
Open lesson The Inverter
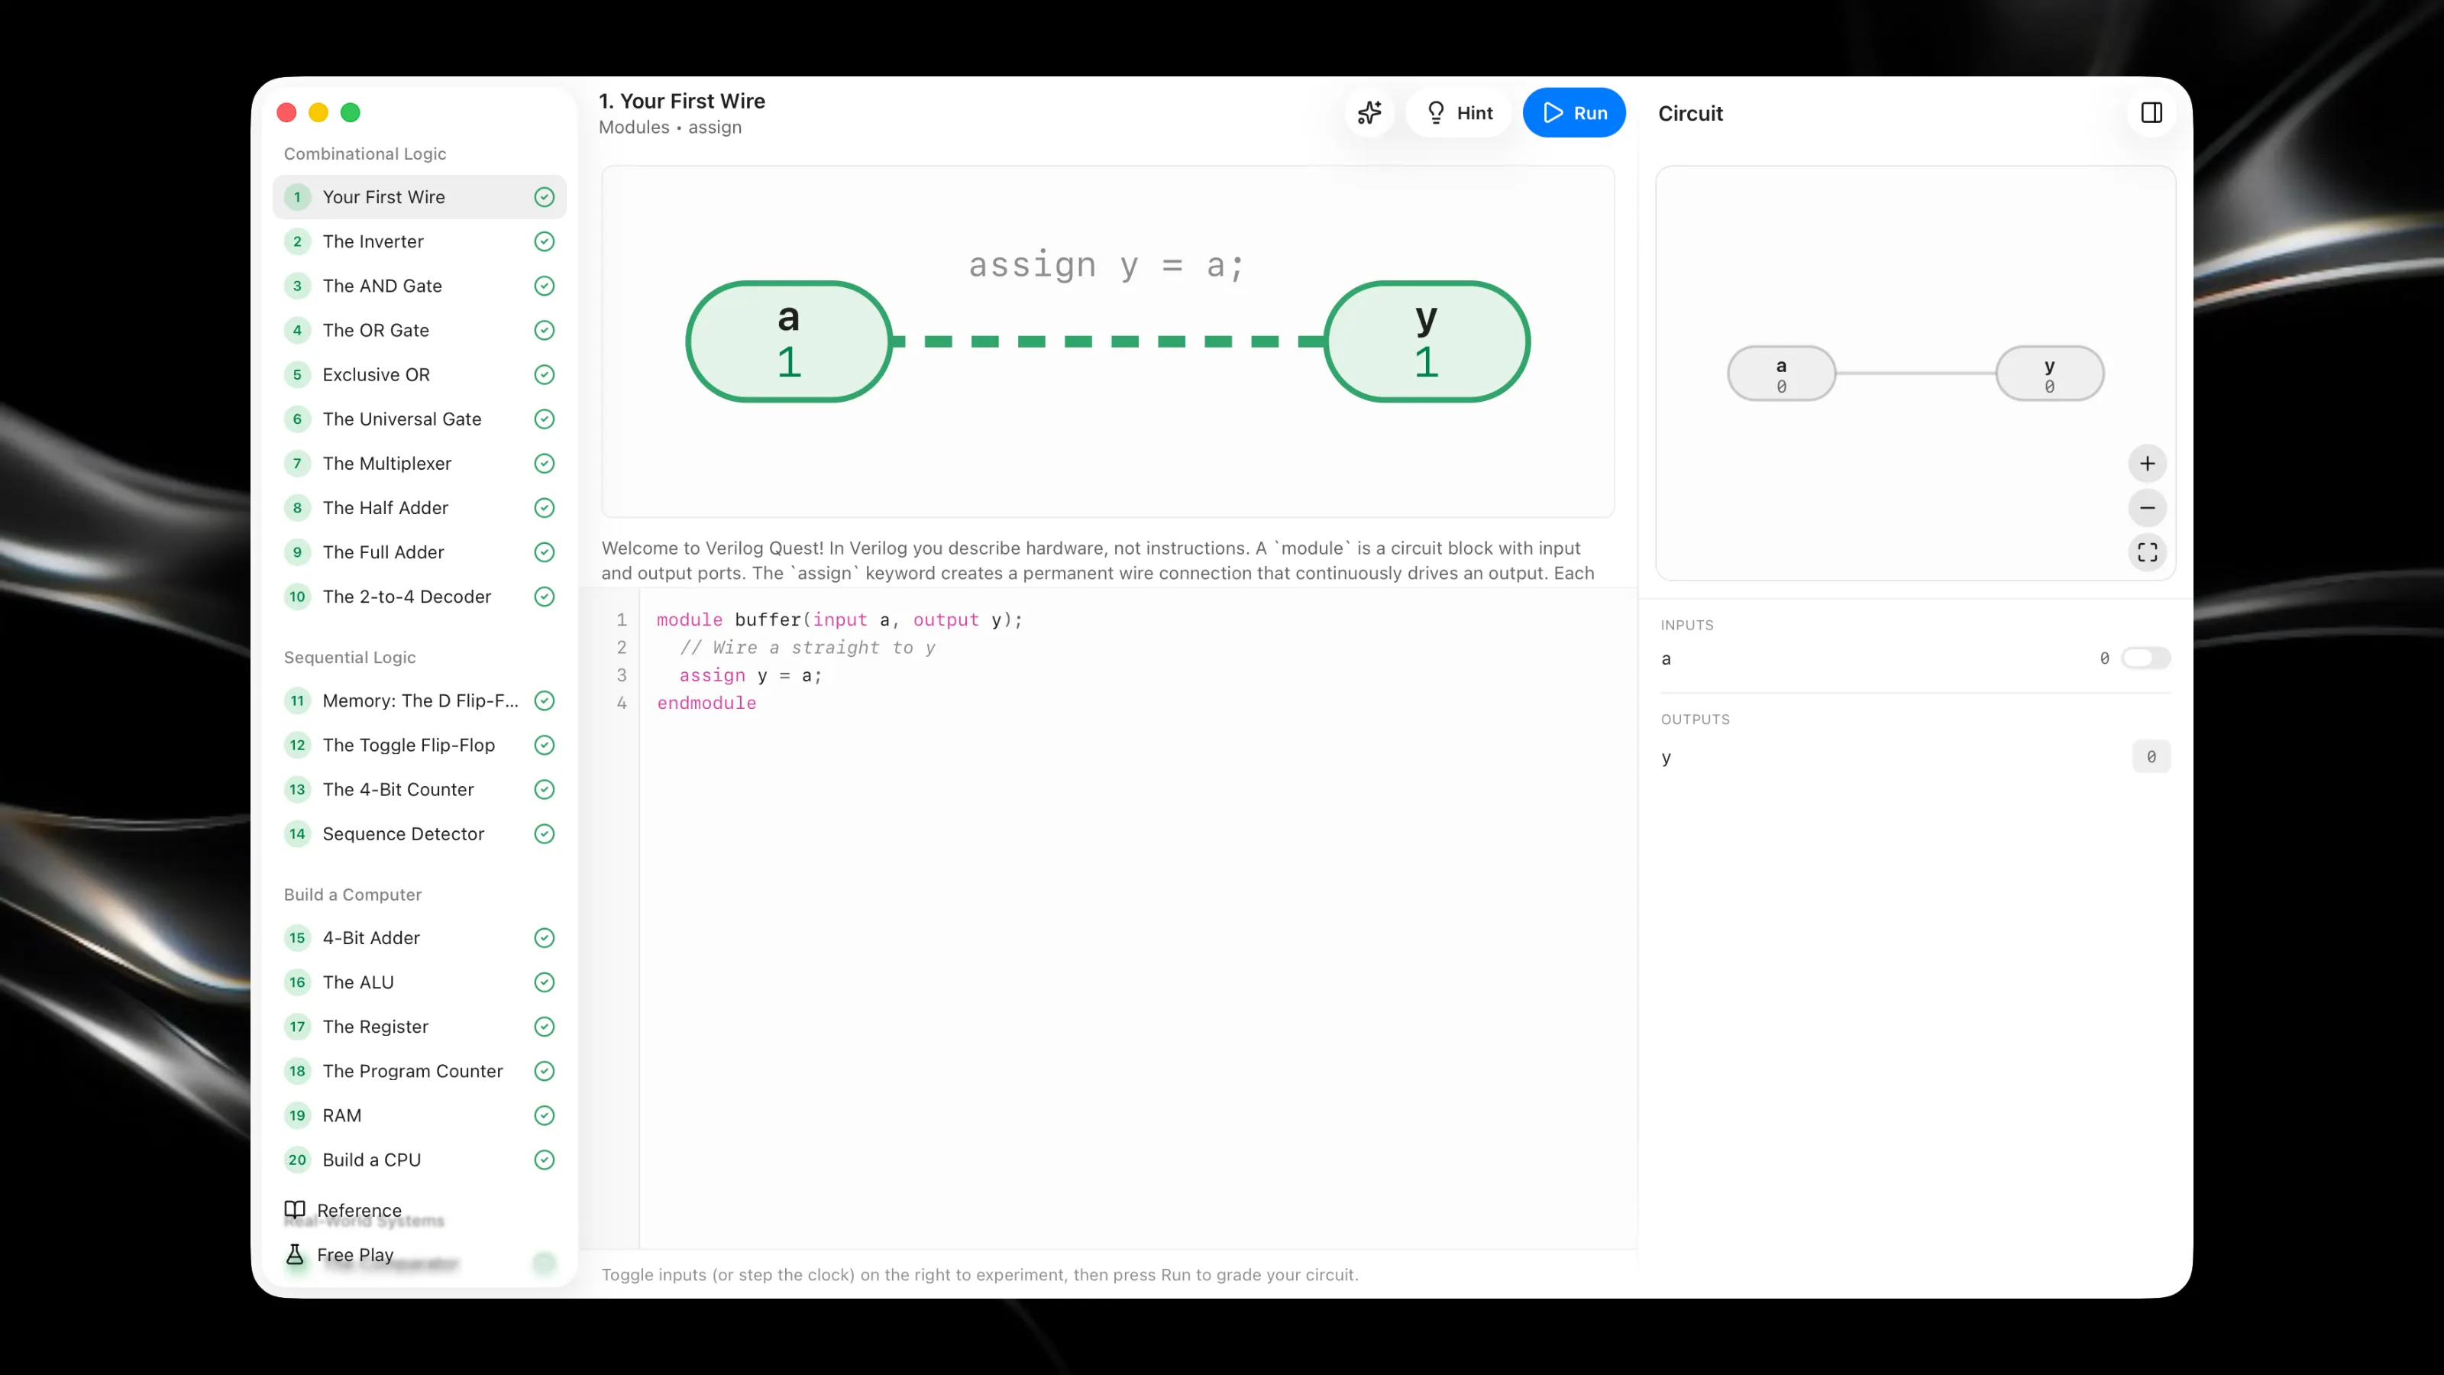tap(419, 242)
